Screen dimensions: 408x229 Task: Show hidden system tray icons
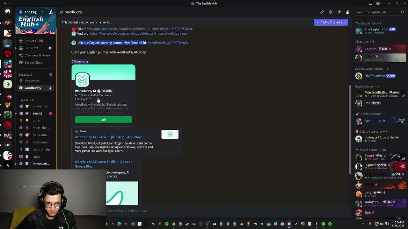click(x=363, y=224)
